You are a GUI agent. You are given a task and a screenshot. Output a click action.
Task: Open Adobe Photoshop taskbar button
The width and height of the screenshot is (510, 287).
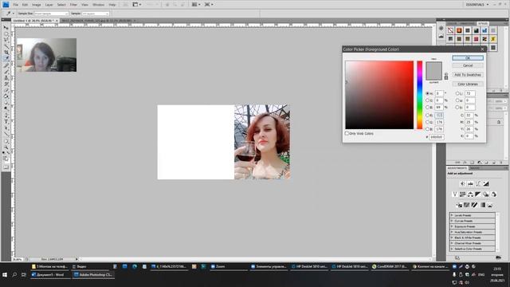click(93, 274)
